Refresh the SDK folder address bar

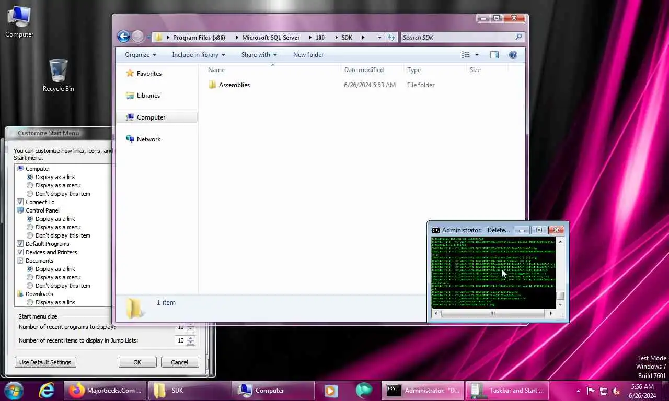tap(391, 37)
